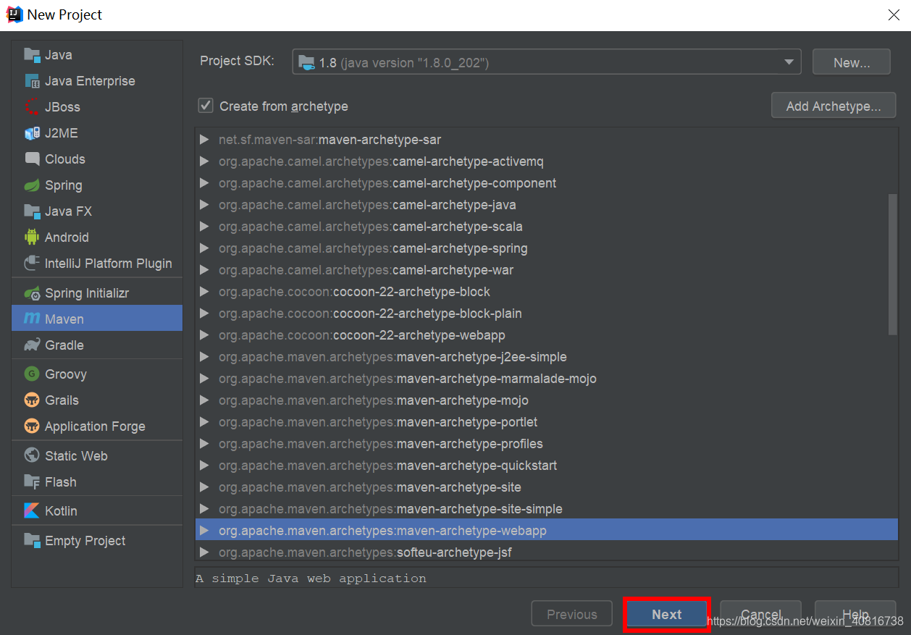Expand maven-archetype-j2ee-simple node

tap(204, 357)
